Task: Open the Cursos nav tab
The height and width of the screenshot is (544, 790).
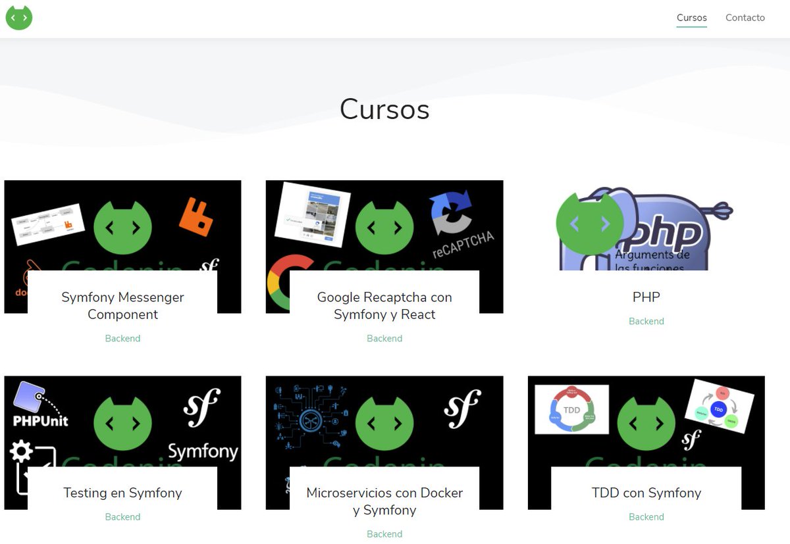Action: tap(692, 18)
